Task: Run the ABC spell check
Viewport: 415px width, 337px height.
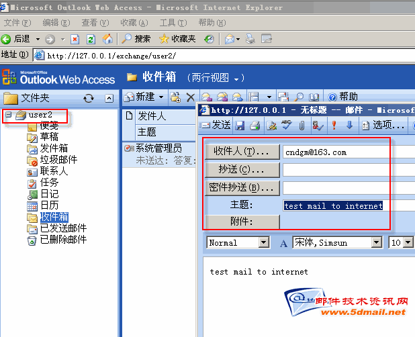Action: tap(286, 125)
